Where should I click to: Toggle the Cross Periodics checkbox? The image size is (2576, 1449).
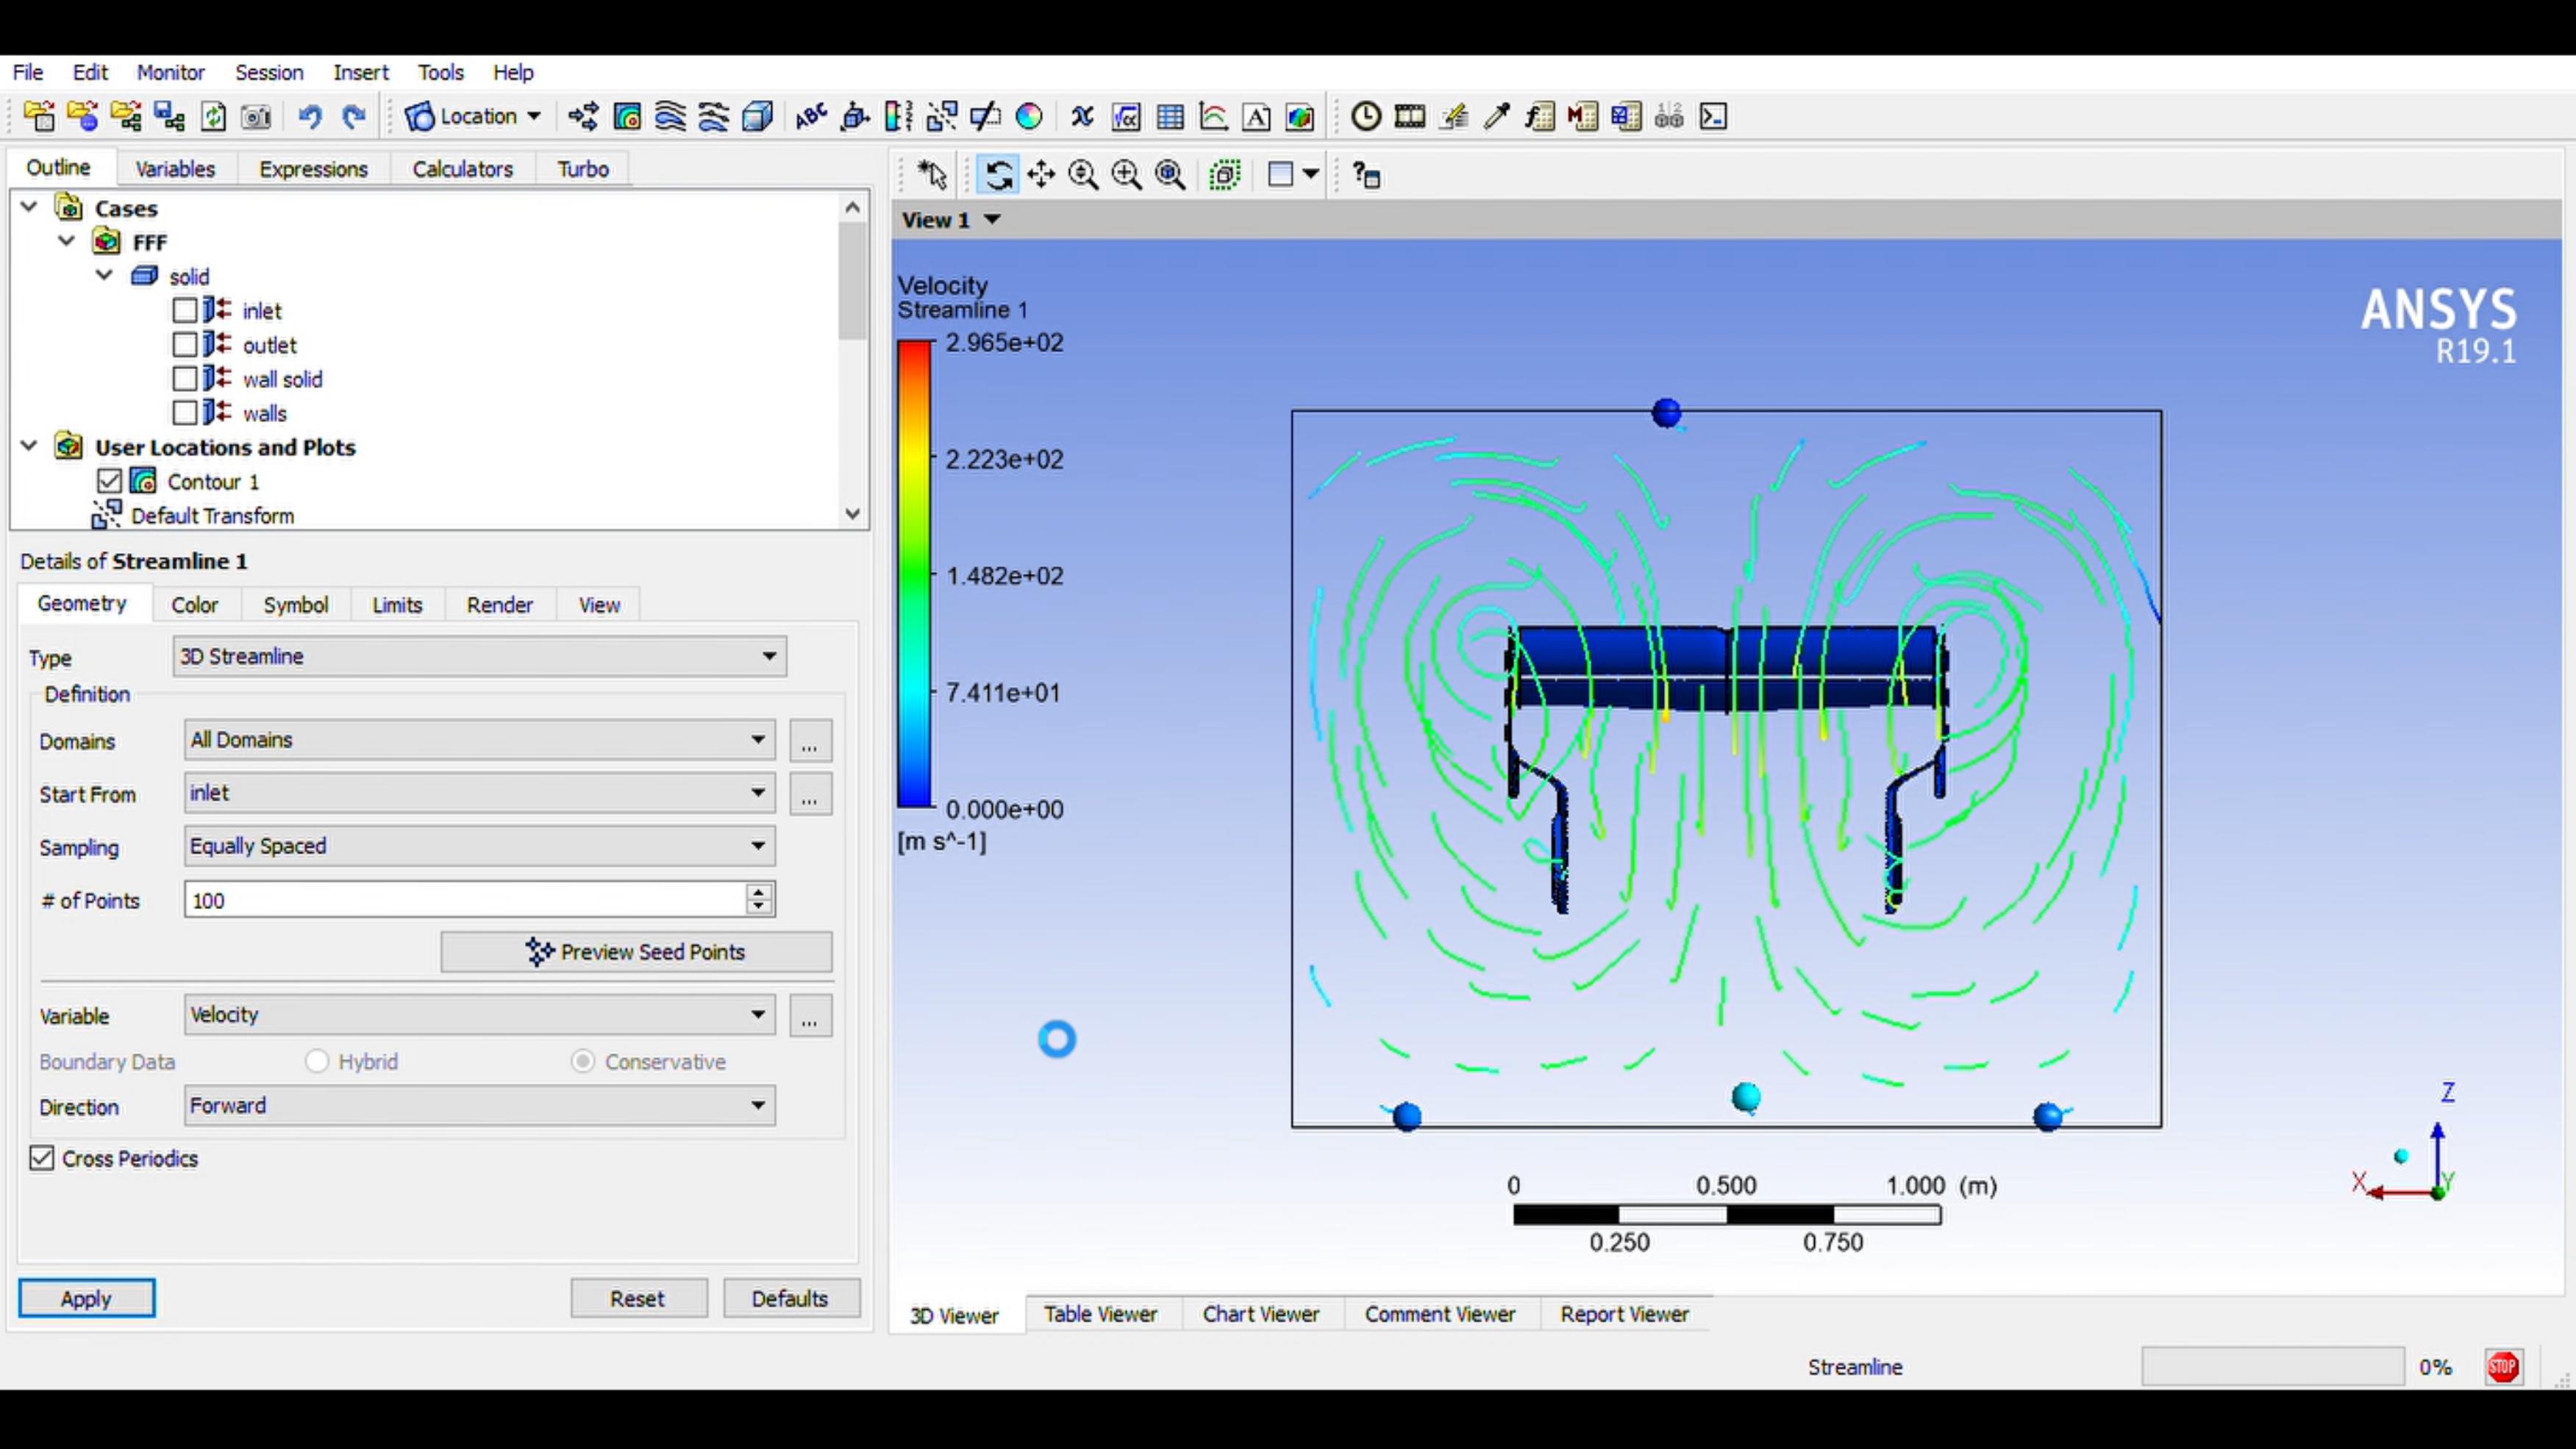(41, 1158)
